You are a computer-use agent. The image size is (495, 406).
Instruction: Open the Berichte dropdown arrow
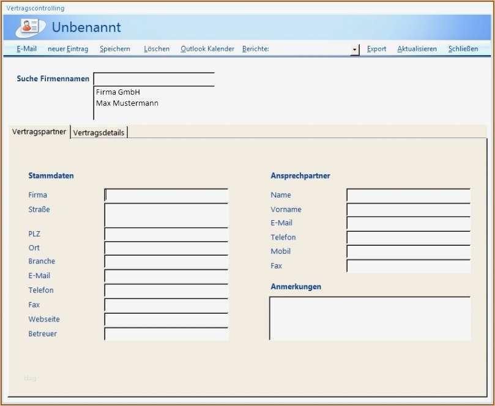point(355,50)
